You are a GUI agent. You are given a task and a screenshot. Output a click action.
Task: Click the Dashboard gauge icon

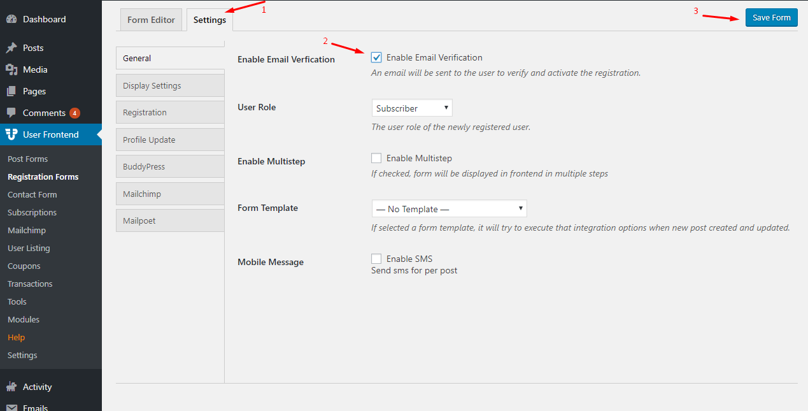11,19
